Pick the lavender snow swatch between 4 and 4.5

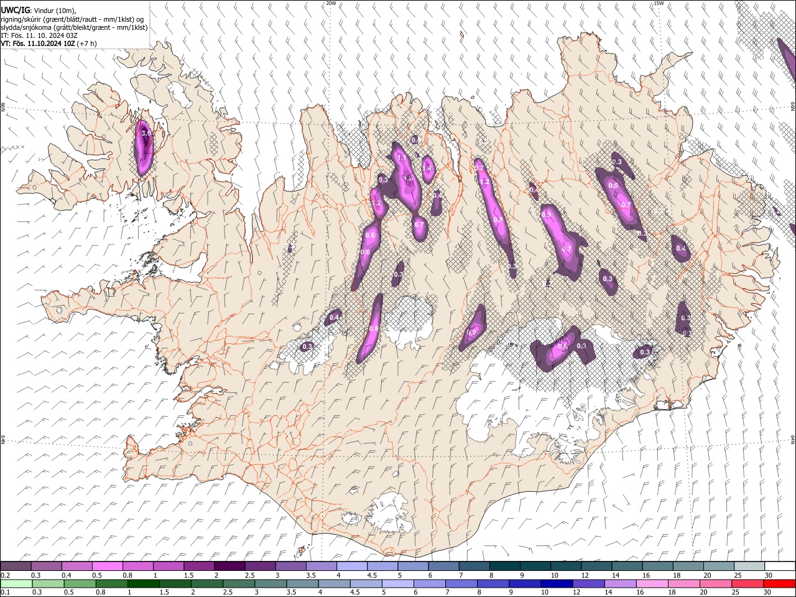click(x=352, y=566)
